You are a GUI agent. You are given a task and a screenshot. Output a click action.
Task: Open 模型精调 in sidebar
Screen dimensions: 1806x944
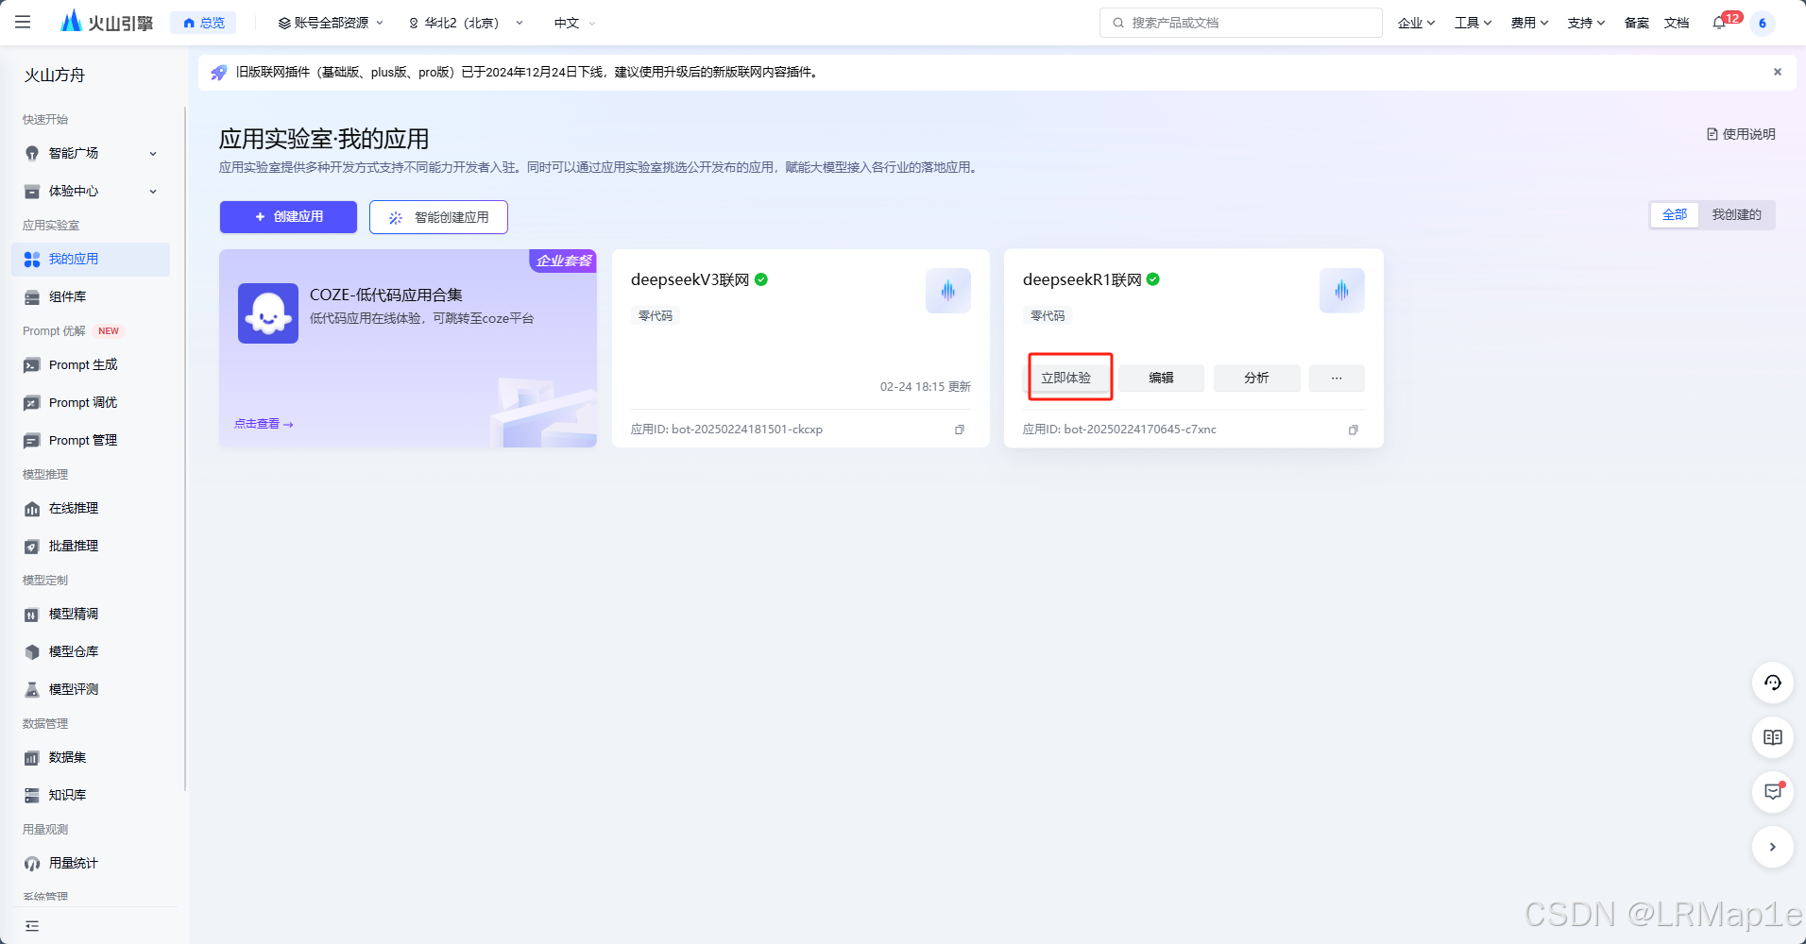91,614
